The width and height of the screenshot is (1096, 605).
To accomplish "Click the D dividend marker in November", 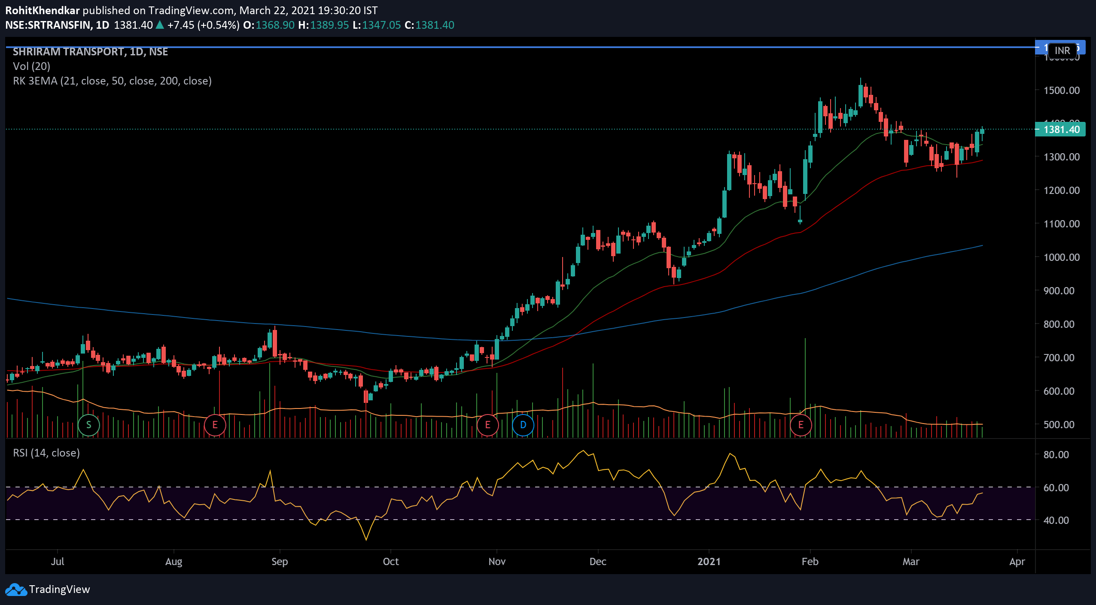I will (x=523, y=425).
